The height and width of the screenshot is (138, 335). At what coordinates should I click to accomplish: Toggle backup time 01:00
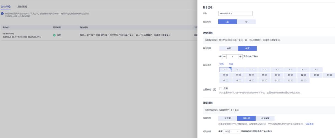coord(238,70)
